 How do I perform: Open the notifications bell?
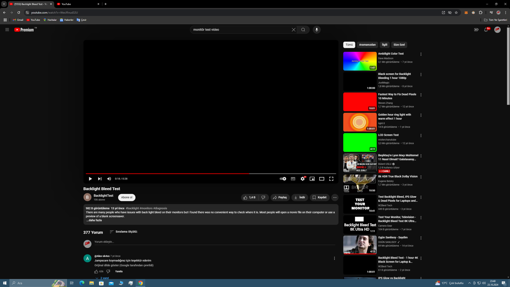pyautogui.click(x=486, y=30)
